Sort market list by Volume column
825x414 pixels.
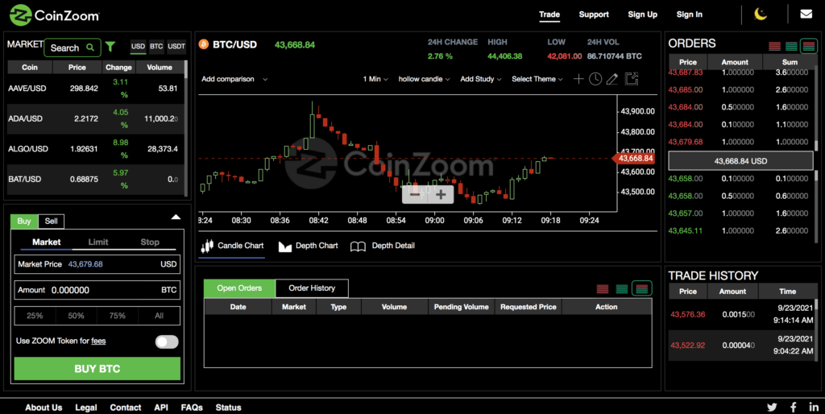point(160,68)
